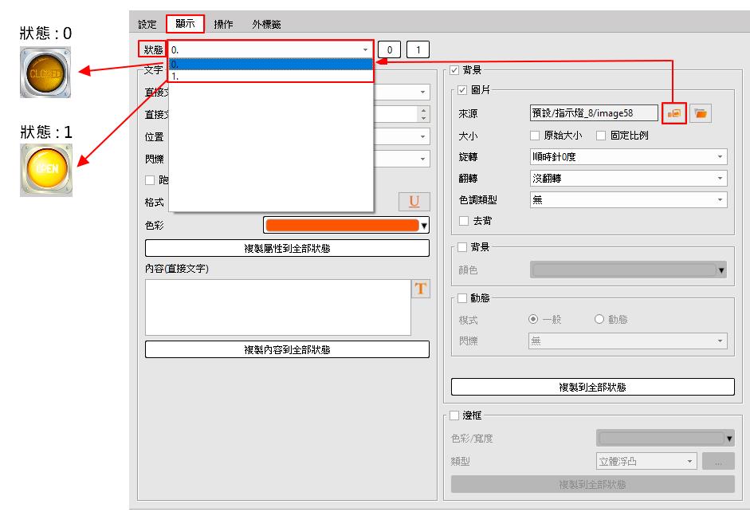Open the 翻轉 dropdown
Viewport: 750px width, 512px height.
click(628, 179)
